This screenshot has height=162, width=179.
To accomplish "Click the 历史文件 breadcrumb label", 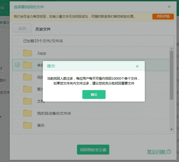I will tap(43, 29).
